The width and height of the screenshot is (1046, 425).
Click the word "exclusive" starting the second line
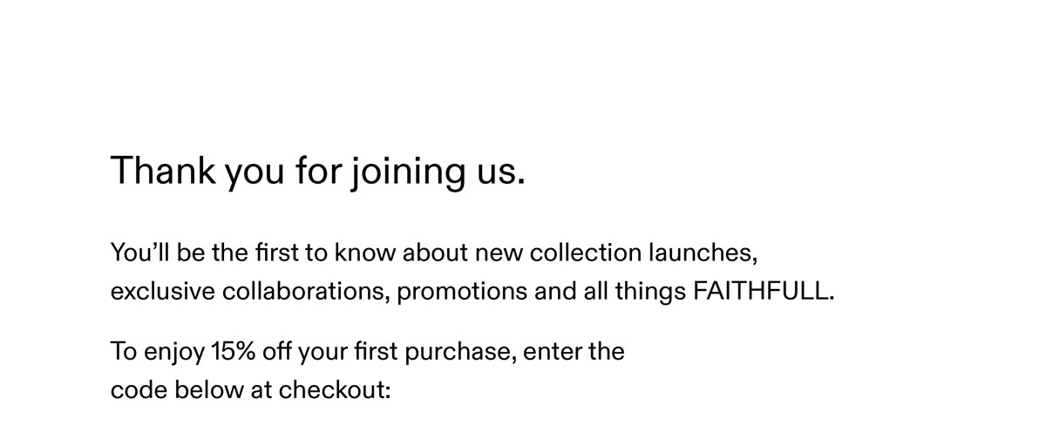163,291
